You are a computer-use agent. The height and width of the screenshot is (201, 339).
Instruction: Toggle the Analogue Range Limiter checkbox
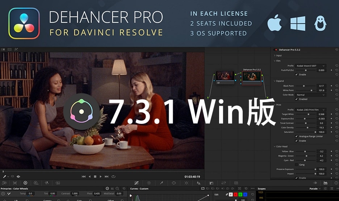pos(296,137)
